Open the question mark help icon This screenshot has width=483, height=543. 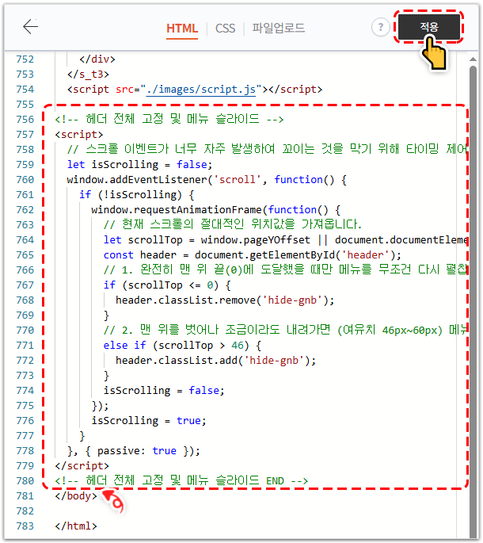click(x=381, y=27)
